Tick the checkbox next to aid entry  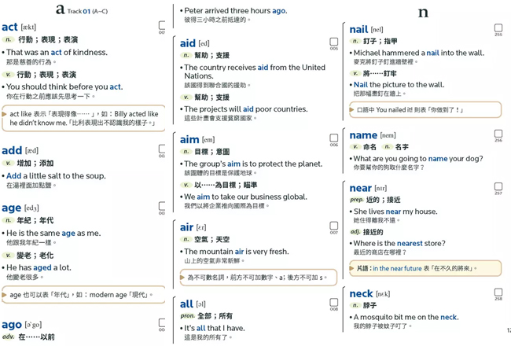tap(333, 42)
